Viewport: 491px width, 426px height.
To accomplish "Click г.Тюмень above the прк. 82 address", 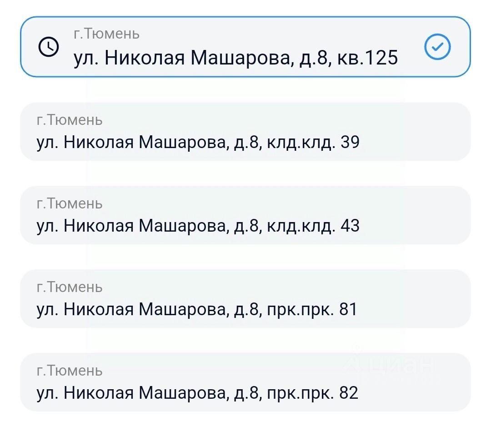I will [70, 371].
